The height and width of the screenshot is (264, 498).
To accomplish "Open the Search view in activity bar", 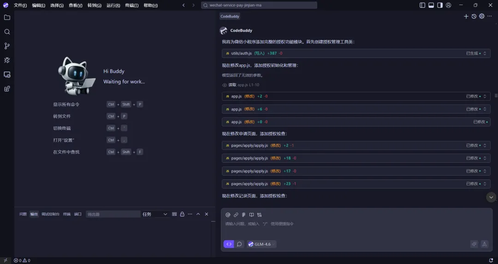I will click(x=7, y=32).
